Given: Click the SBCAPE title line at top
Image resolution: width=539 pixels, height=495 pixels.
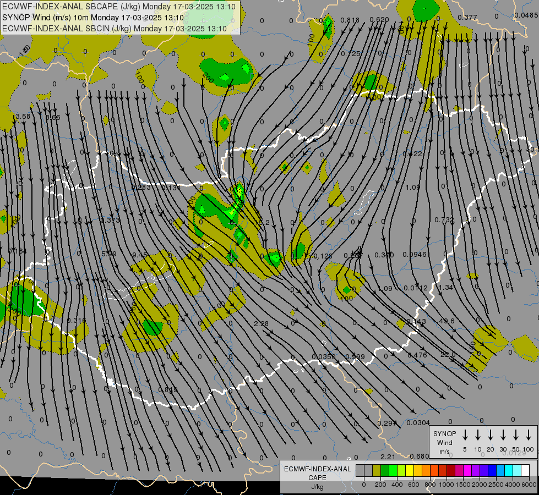Looking at the screenshot, I should pyautogui.click(x=118, y=7).
